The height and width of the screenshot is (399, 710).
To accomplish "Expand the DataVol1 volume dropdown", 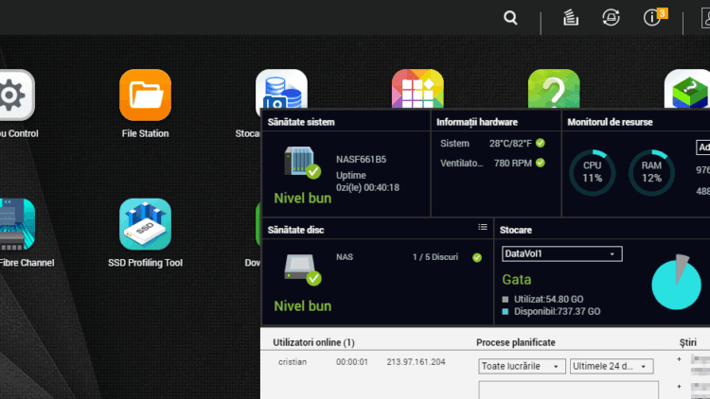I will (x=561, y=253).
